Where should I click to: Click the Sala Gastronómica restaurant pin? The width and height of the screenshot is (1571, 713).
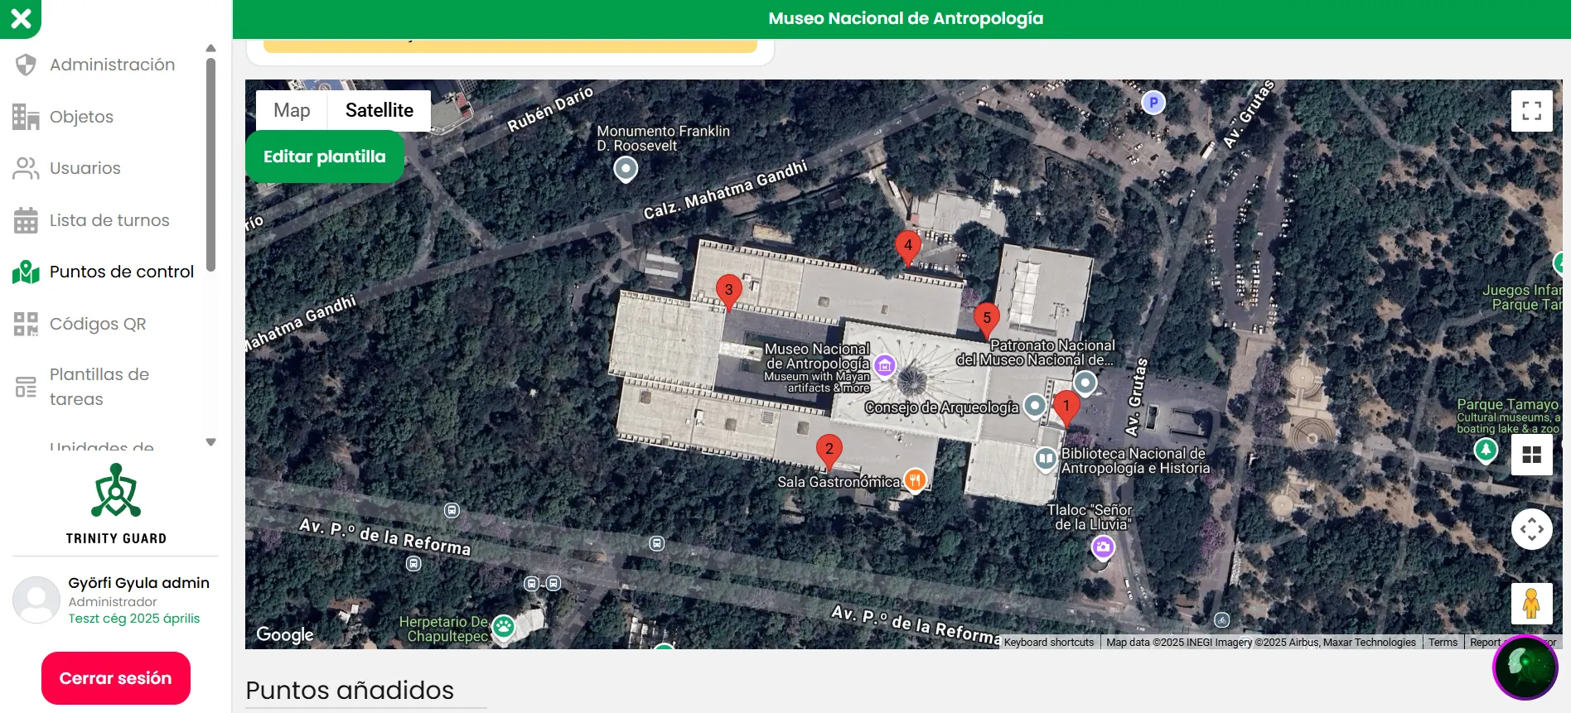(x=915, y=479)
